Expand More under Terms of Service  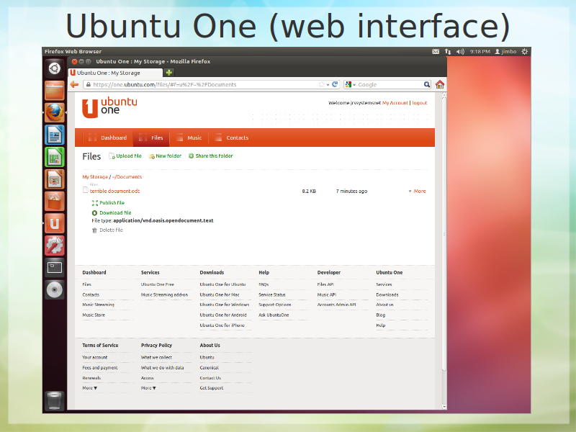pos(89,388)
